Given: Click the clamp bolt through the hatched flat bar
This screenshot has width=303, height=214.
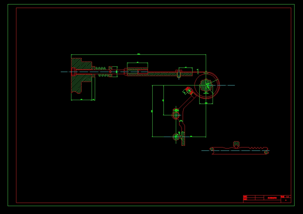Looking at the screenshot, I should coord(179,73).
